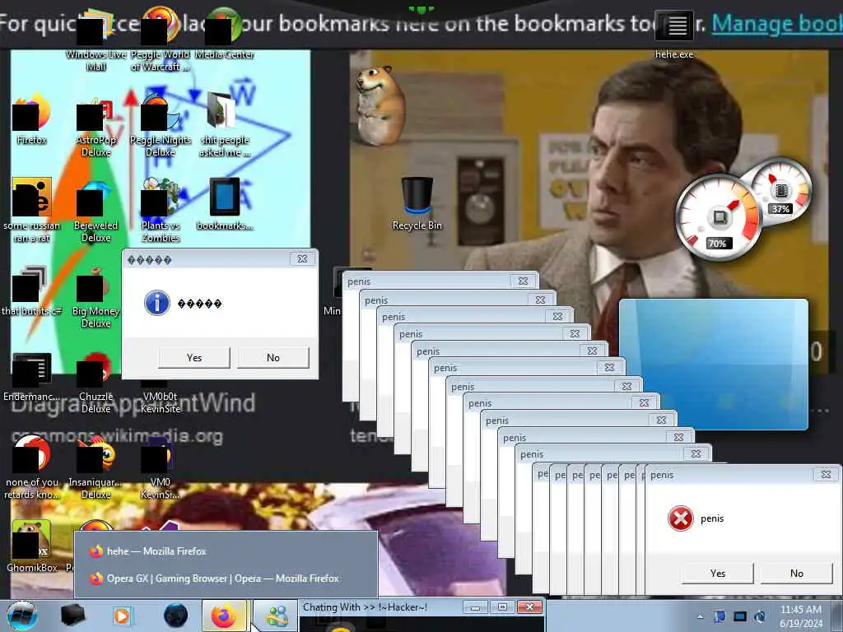Click Yes in the ????? dialog
Screen dimensions: 843x632
coord(194,357)
